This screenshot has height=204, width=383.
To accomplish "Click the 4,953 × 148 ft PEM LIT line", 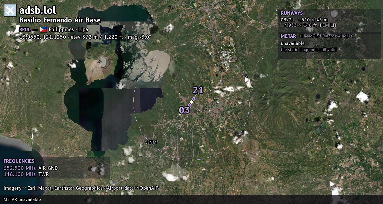I will point(310,25).
